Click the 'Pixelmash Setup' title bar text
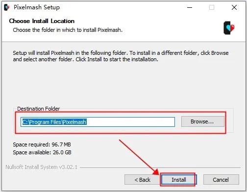This screenshot has height=192, width=247. pos(37,7)
